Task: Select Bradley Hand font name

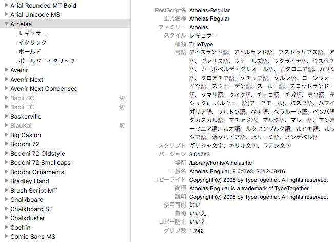Action: coord(30,181)
